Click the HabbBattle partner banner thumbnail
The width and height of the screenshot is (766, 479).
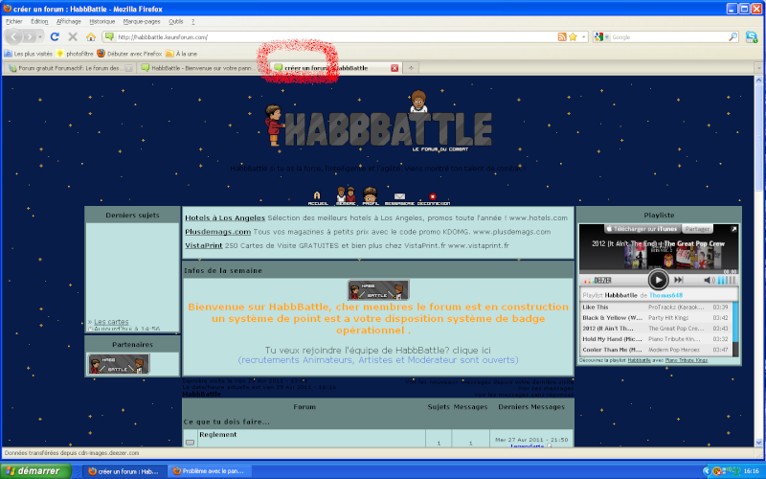[x=118, y=364]
